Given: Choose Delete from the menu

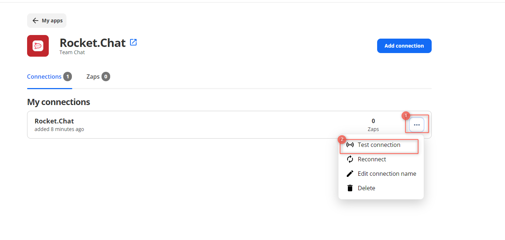Looking at the screenshot, I should [366, 188].
